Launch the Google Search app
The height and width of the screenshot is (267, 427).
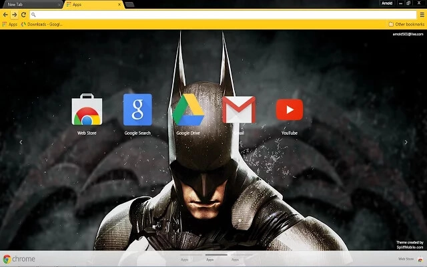coord(137,109)
